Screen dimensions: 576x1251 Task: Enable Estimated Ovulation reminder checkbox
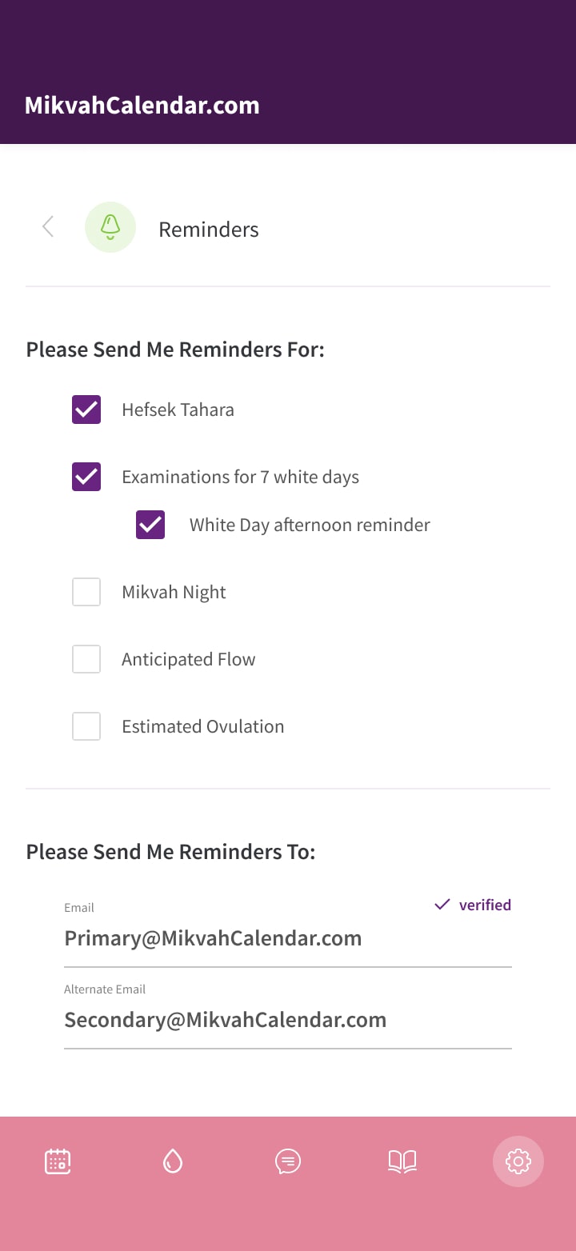pyautogui.click(x=86, y=726)
